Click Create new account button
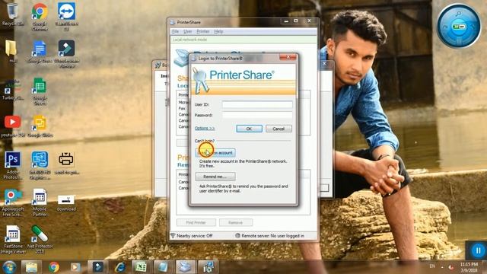 215,152
